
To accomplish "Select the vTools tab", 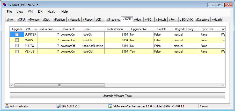I will click(x=127, y=19).
